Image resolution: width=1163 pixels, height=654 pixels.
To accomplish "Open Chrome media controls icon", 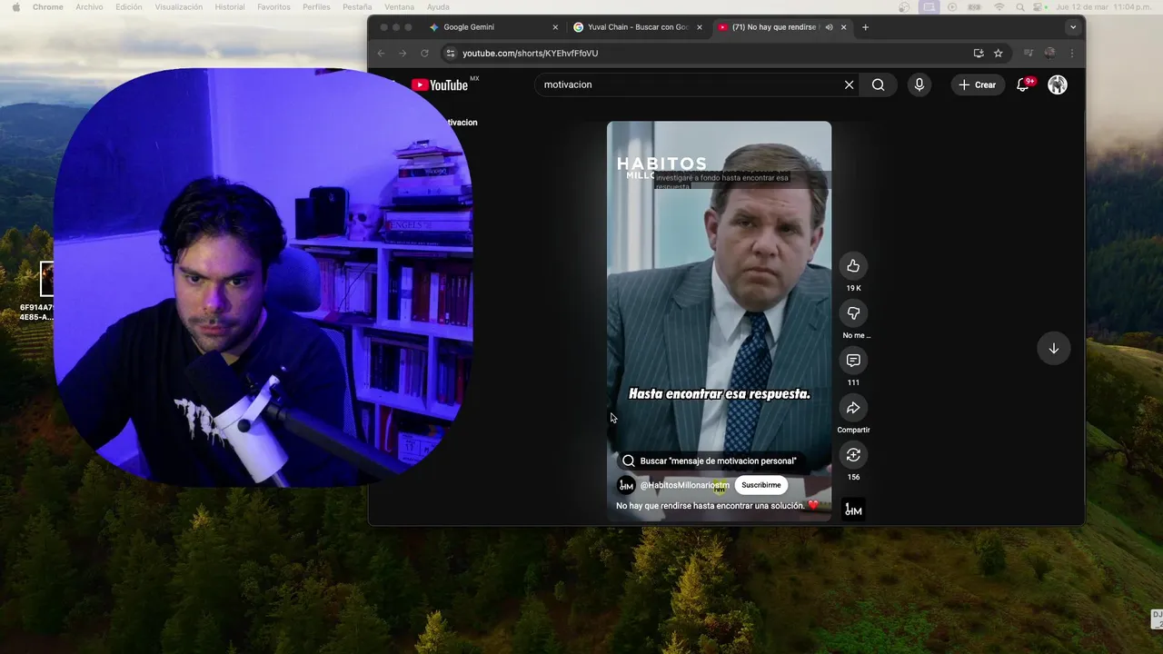I will pos(1029,54).
